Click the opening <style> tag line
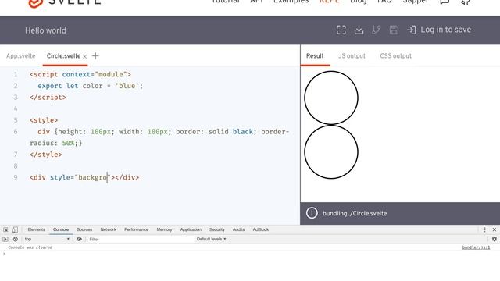This screenshot has width=500, height=281. tap(44, 120)
